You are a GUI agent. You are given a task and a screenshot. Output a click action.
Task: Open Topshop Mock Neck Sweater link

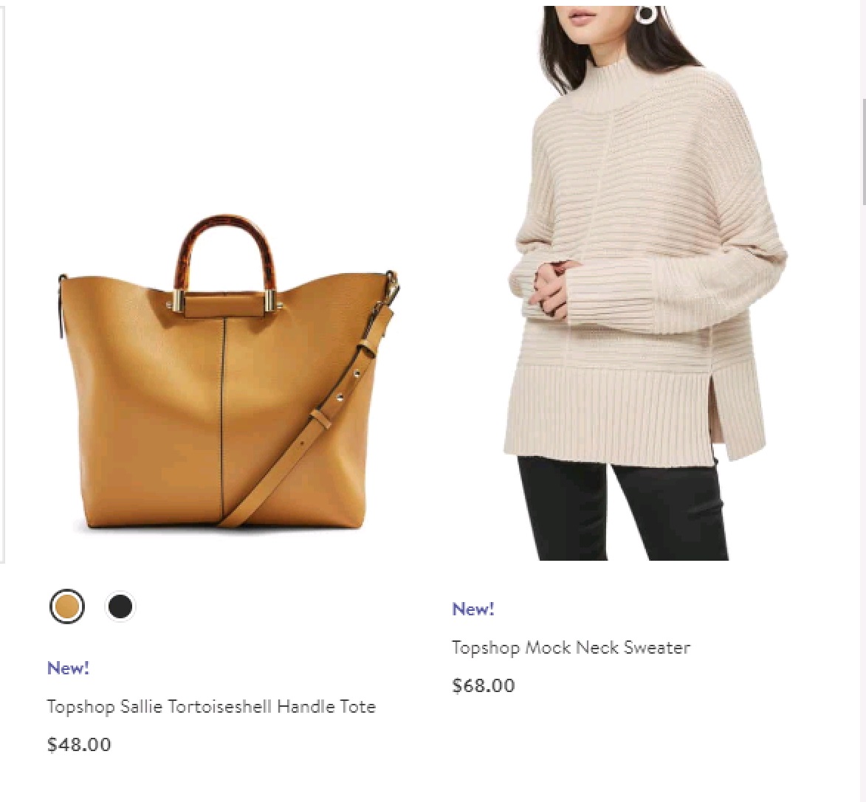point(571,647)
